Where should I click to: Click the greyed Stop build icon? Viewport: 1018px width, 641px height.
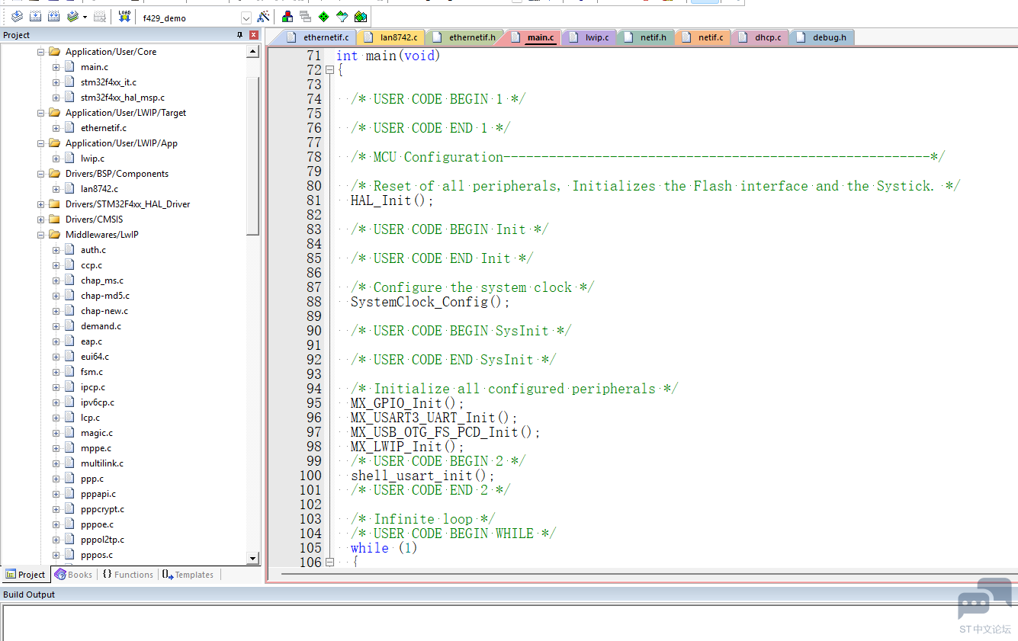pyautogui.click(x=100, y=16)
